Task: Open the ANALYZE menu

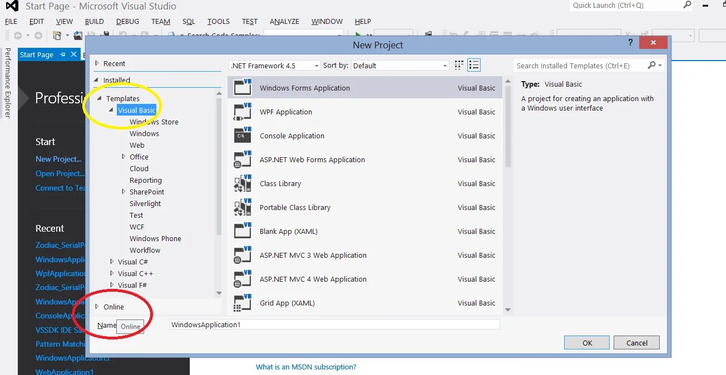Action: (x=284, y=21)
